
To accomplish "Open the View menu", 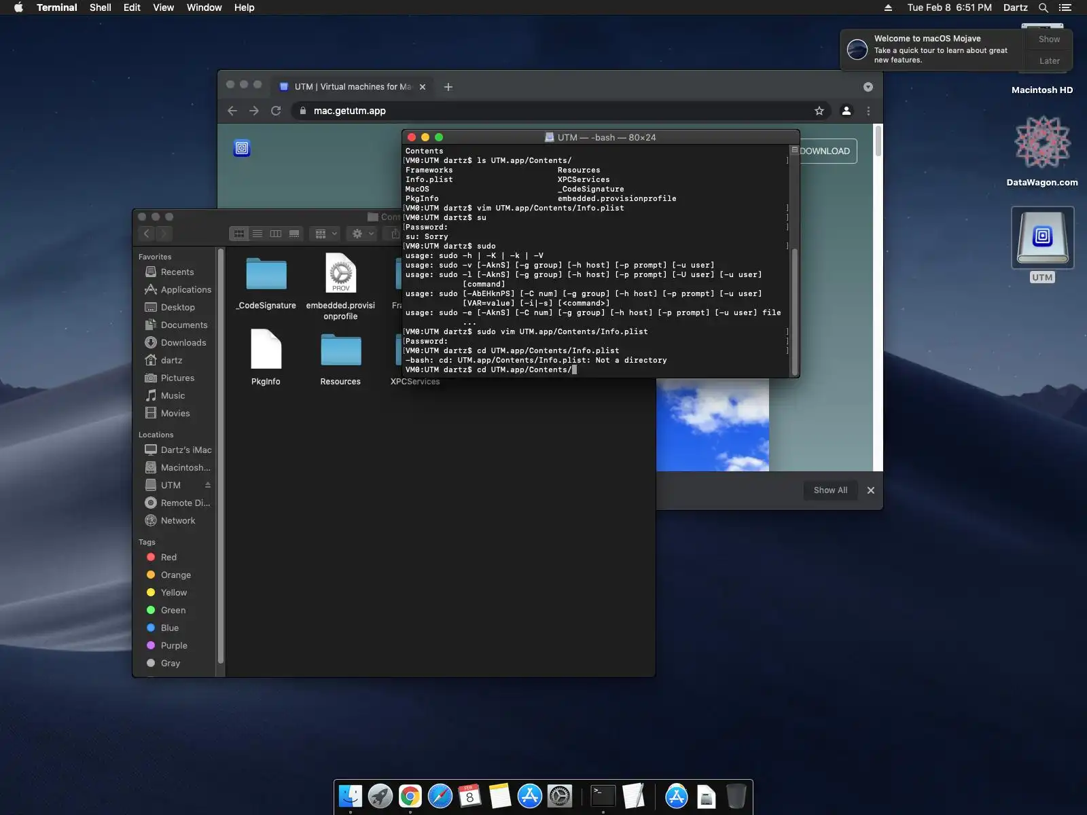I will pos(163,7).
